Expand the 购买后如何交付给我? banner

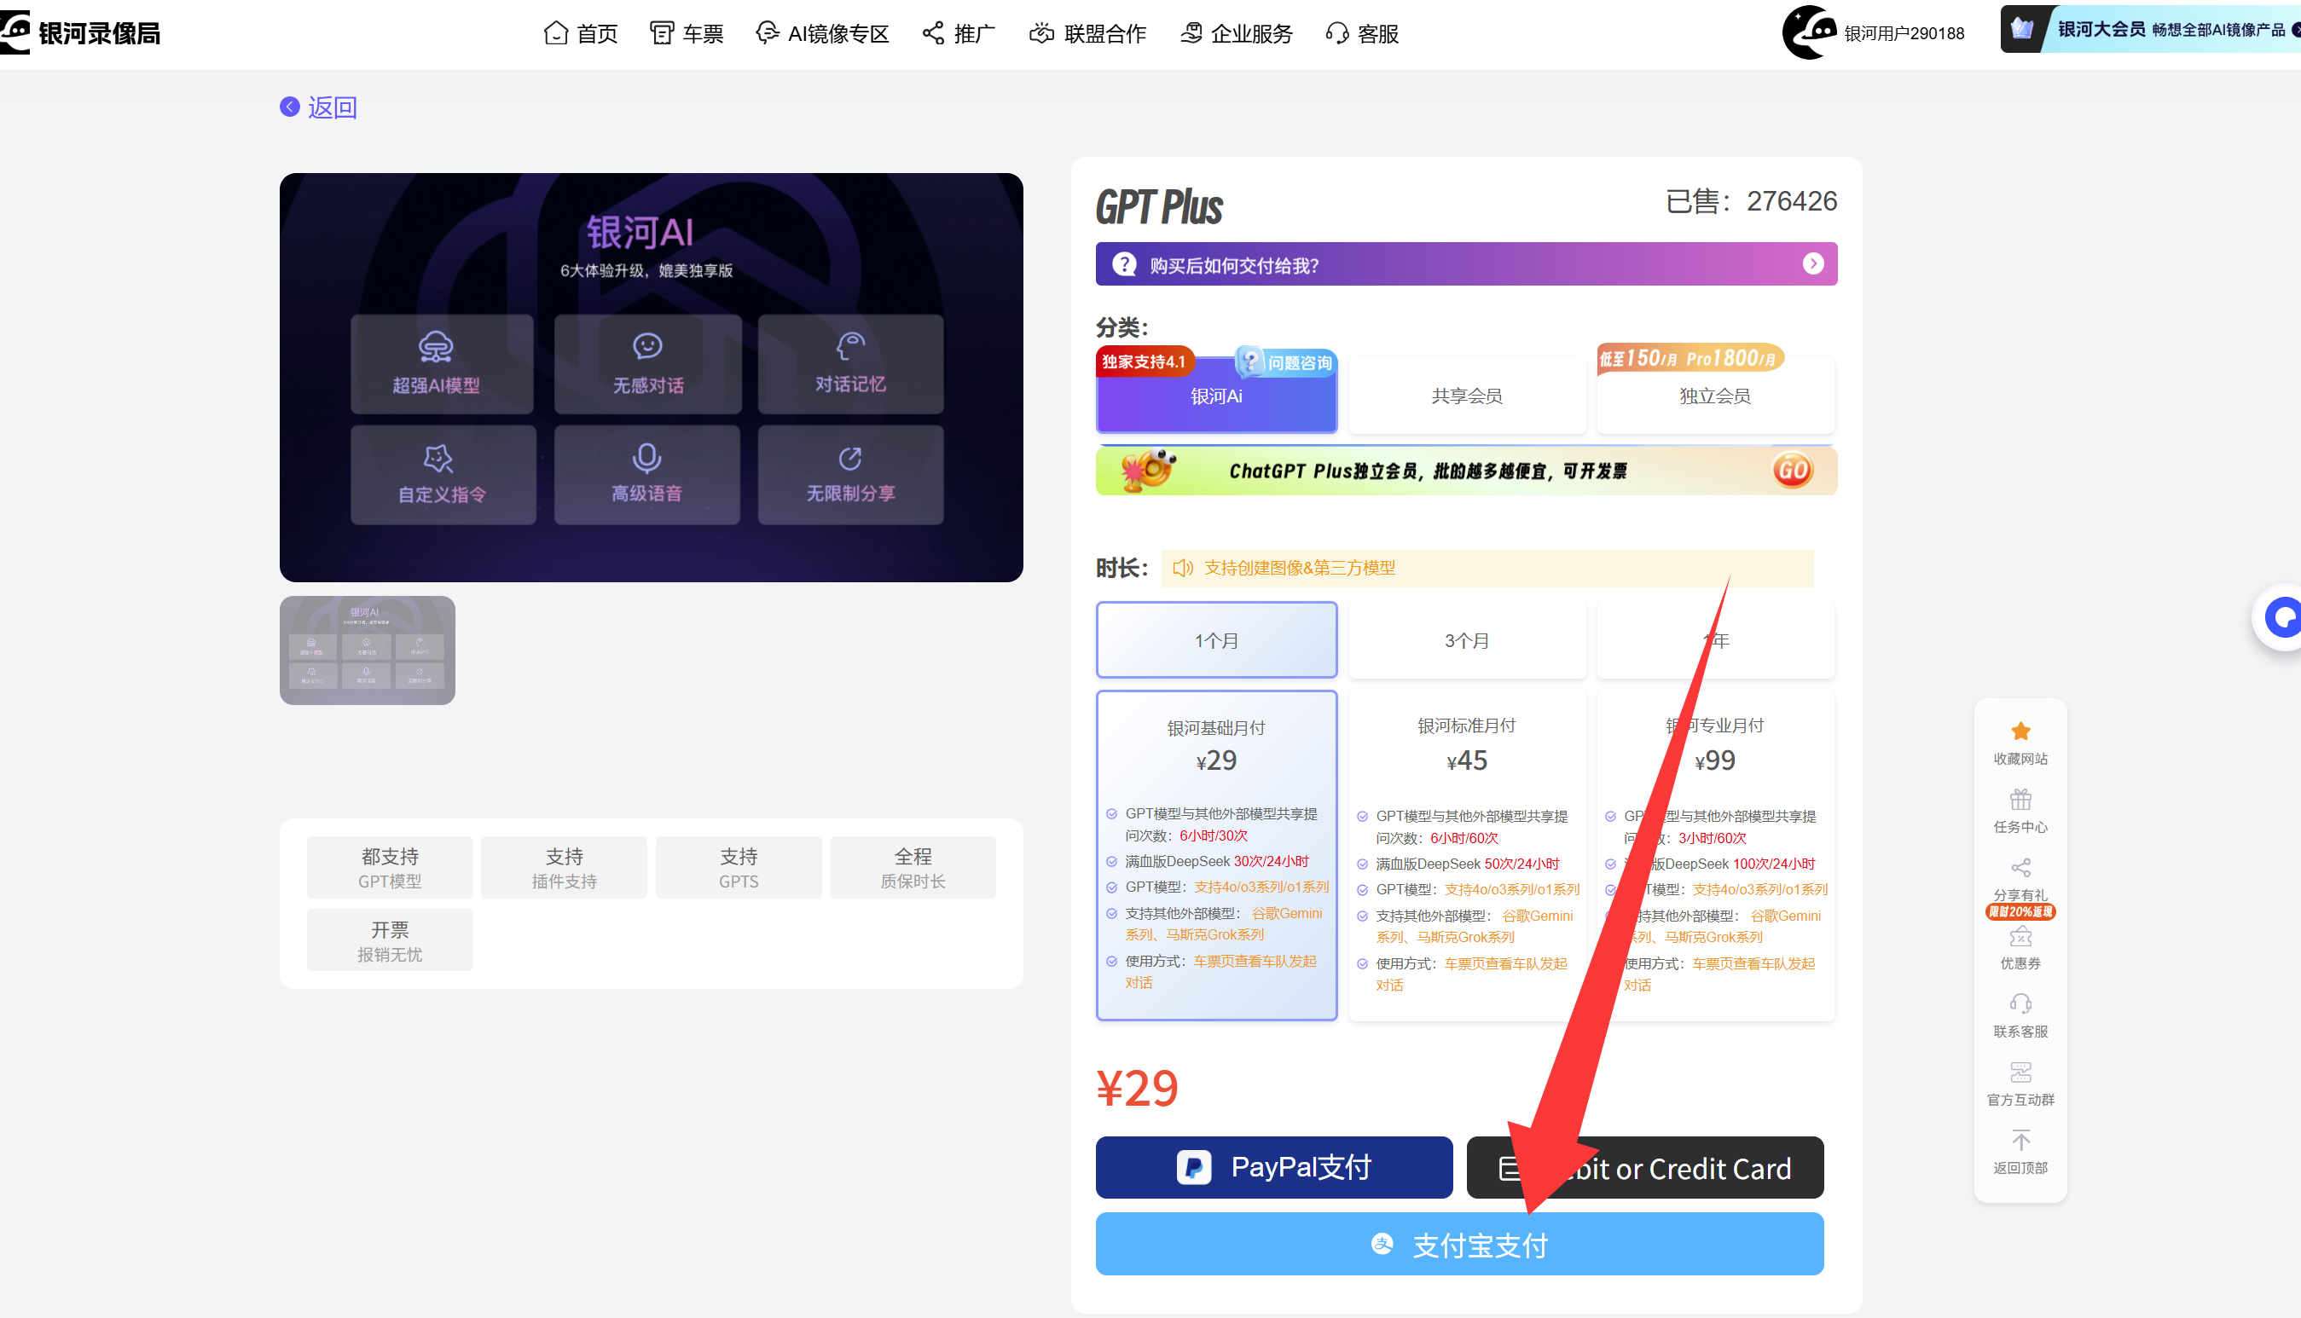click(x=1466, y=263)
